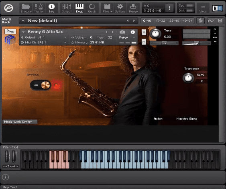The width and height of the screenshot is (226, 189).
Task: Open the Browse panel
Action: (26, 8)
